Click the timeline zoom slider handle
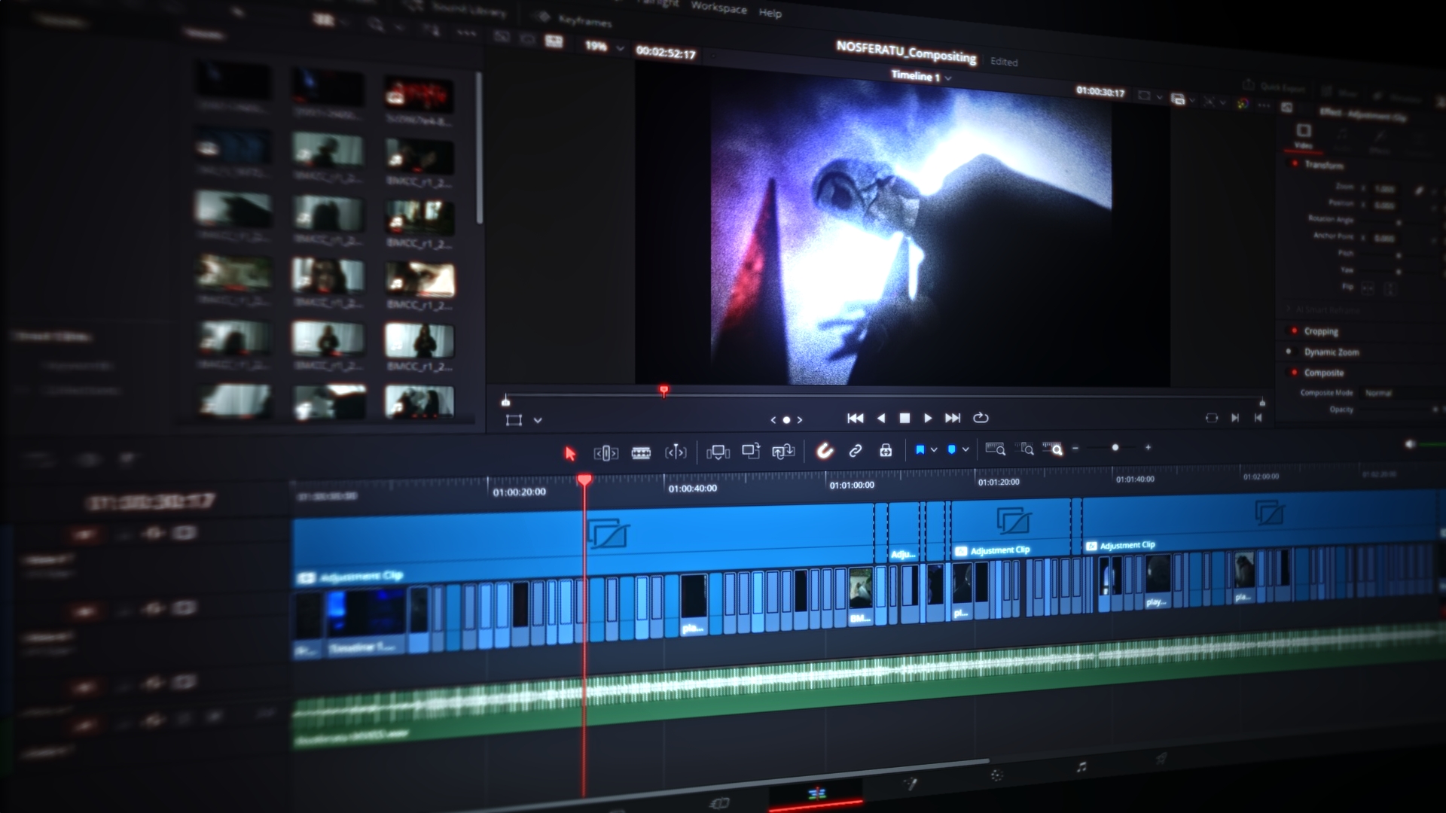This screenshot has height=813, width=1446. (1115, 447)
